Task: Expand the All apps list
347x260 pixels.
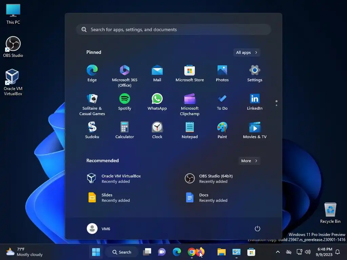Action: click(x=247, y=52)
